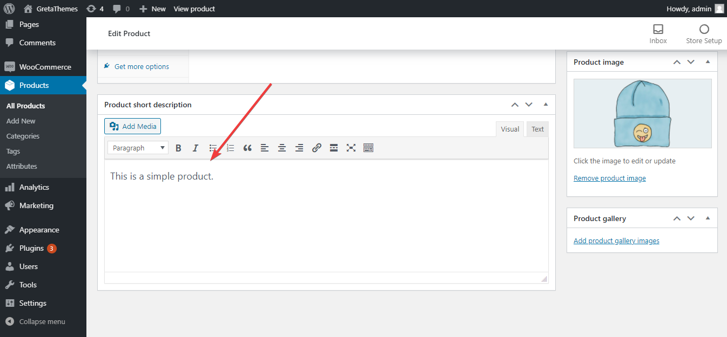
Task: Toggle distraction-free fullscreen writing mode
Action: point(351,147)
